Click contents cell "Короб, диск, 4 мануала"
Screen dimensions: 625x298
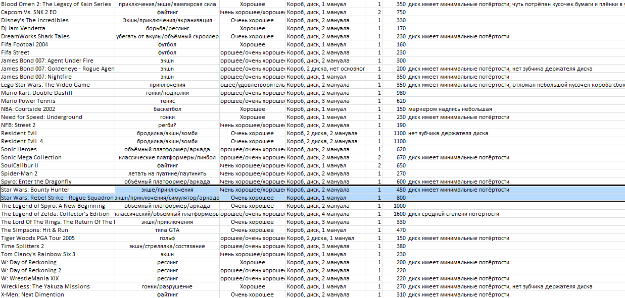click(325, 214)
